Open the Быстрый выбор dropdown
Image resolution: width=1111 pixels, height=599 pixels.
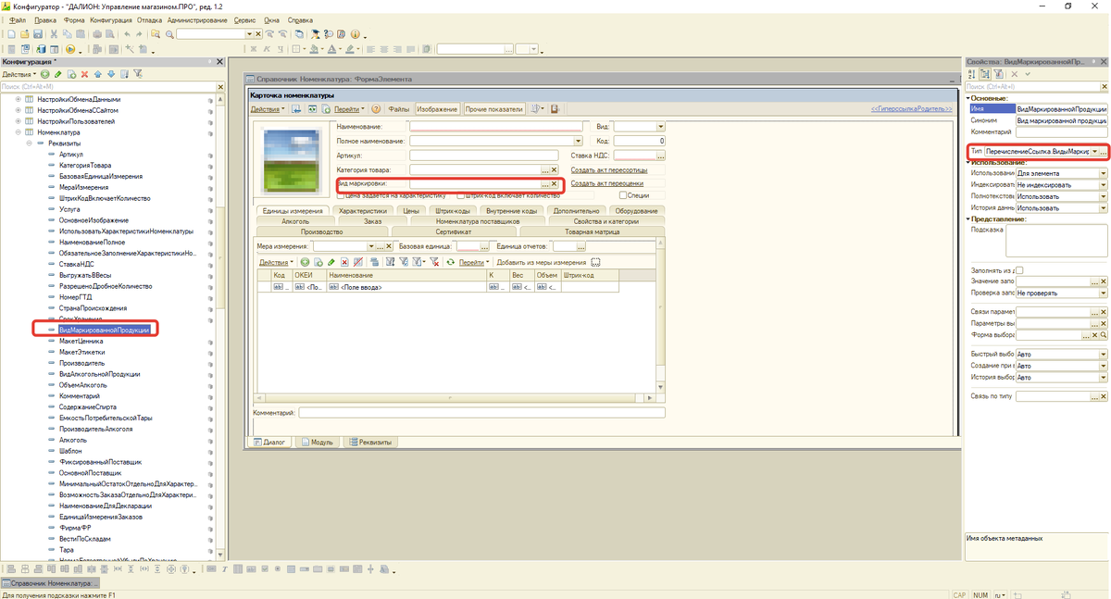[1103, 354]
